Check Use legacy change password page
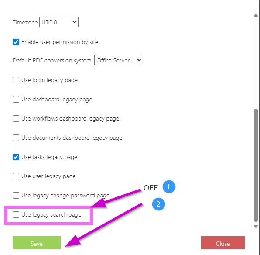The width and height of the screenshot is (260, 255). (x=16, y=196)
